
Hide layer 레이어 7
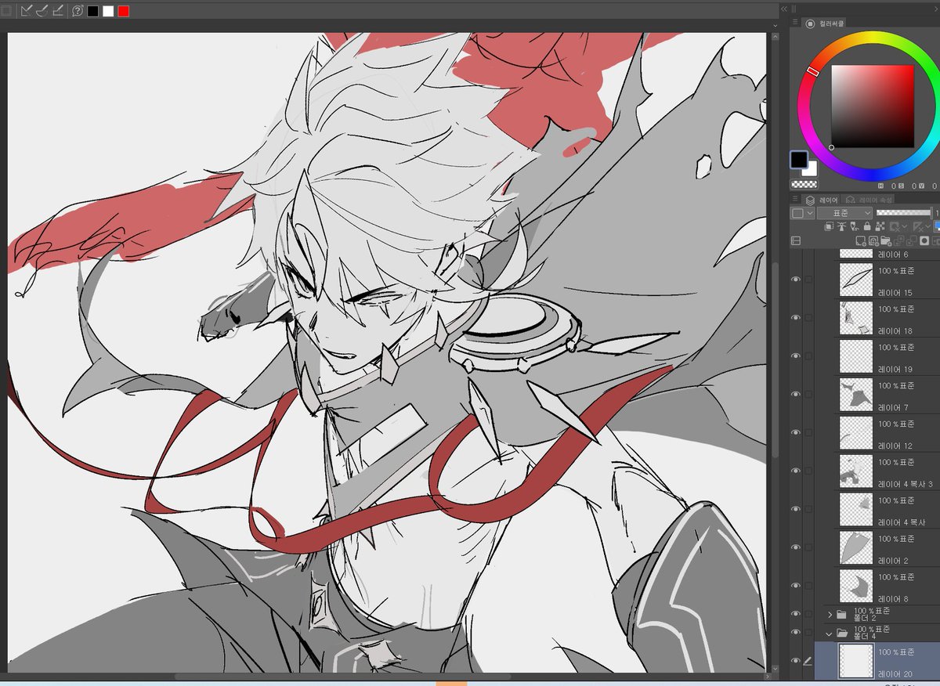coord(797,395)
